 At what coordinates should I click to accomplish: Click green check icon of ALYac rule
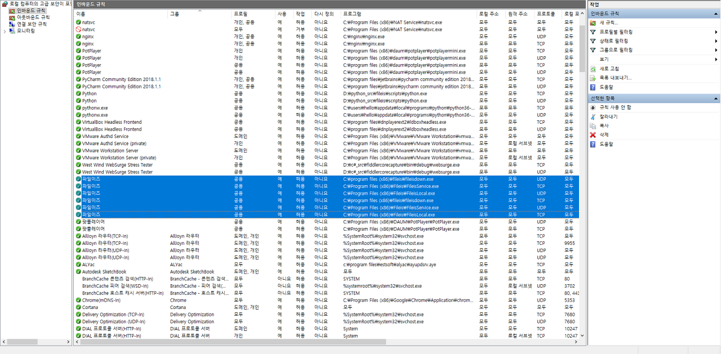point(78,265)
